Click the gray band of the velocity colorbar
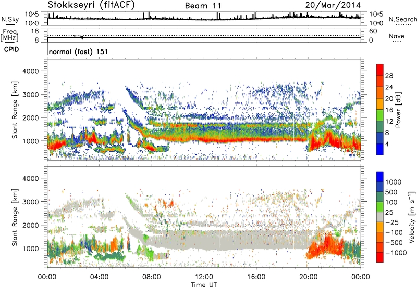The image size is (417, 288). click(380, 217)
